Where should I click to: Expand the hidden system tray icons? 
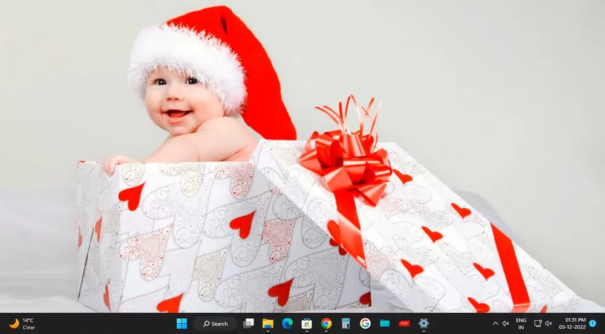click(495, 324)
